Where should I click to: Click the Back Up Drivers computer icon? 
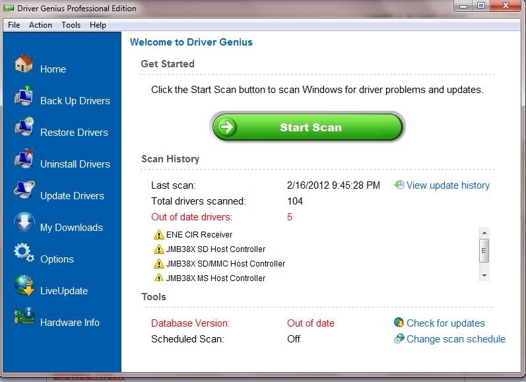(x=24, y=95)
